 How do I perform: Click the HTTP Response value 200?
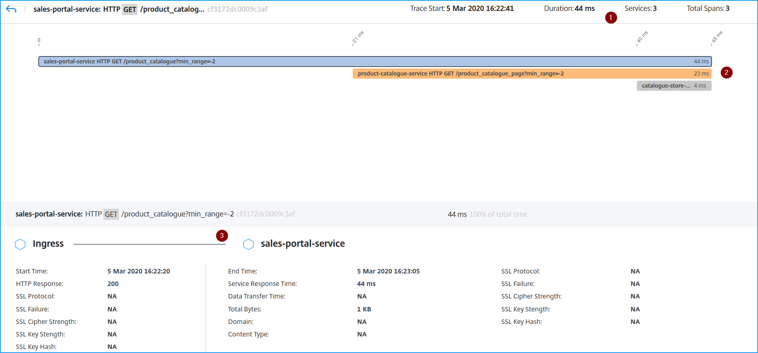point(113,284)
